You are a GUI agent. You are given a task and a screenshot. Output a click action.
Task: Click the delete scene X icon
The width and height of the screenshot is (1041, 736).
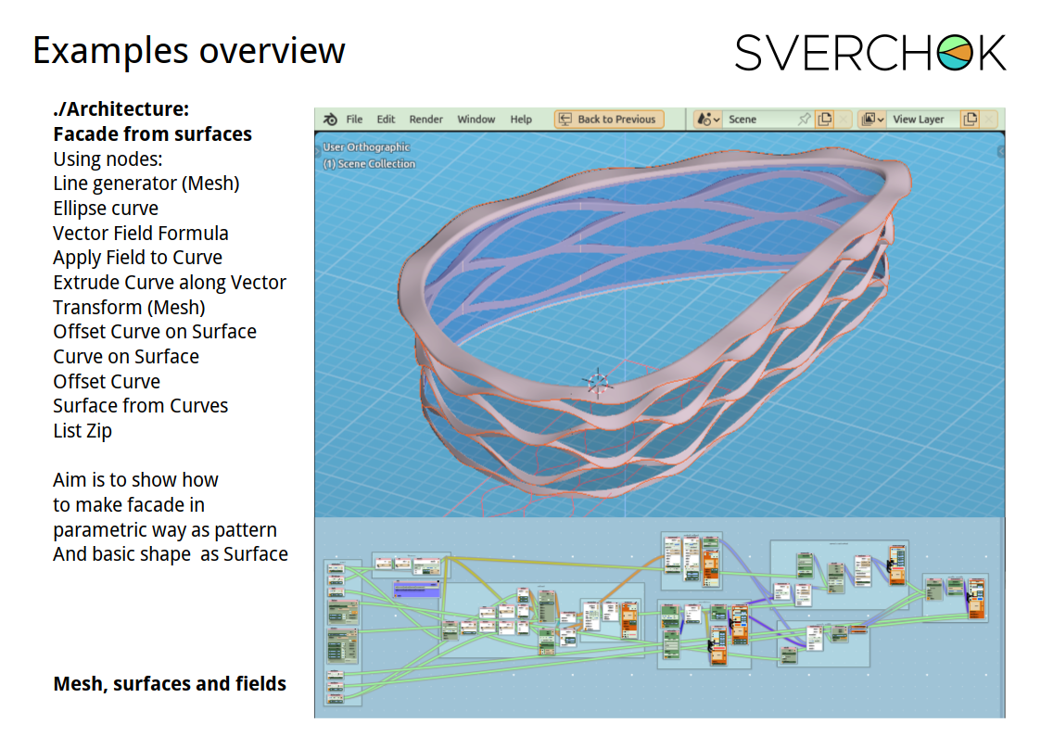click(843, 120)
